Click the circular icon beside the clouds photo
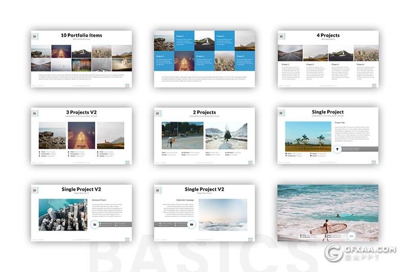This screenshot has height=272, width=409. [192, 224]
